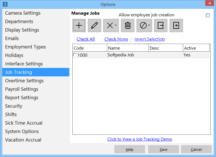Check the box for job code 1000
Screen dimensions: 216x157
point(75,55)
